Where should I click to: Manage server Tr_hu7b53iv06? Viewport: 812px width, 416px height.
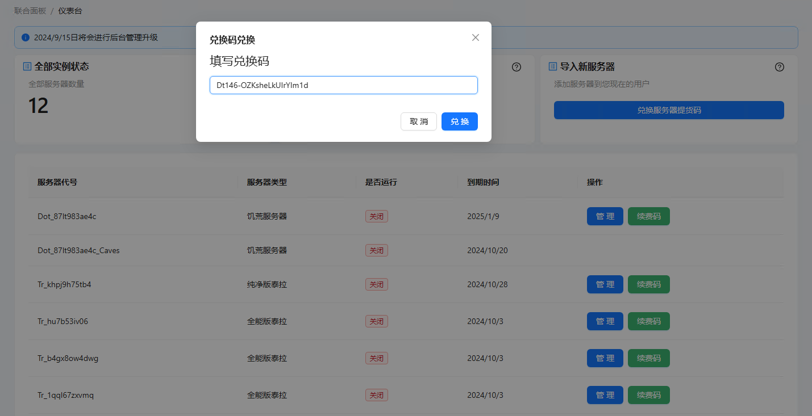(x=605, y=321)
